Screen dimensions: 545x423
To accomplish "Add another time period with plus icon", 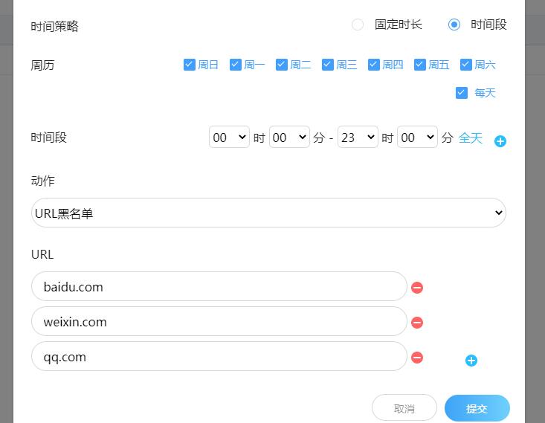I will click(500, 141).
